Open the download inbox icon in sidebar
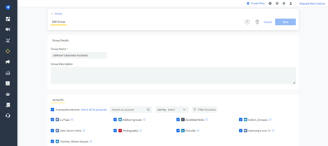 (8, 83)
